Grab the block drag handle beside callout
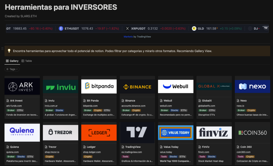The width and height of the screenshot is (273, 166). point(2,49)
